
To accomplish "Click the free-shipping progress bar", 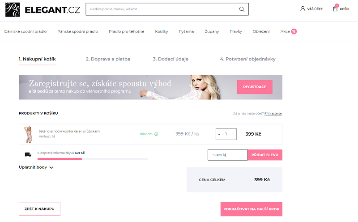I will [x=93, y=159].
